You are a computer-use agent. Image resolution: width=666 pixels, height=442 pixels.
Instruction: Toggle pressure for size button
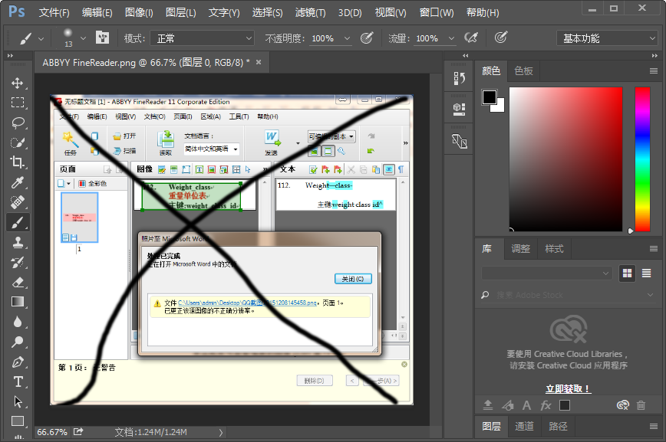(x=501, y=38)
